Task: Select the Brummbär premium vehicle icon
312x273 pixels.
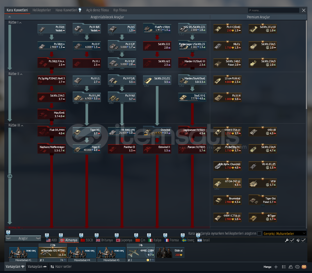Action: [x=227, y=200]
